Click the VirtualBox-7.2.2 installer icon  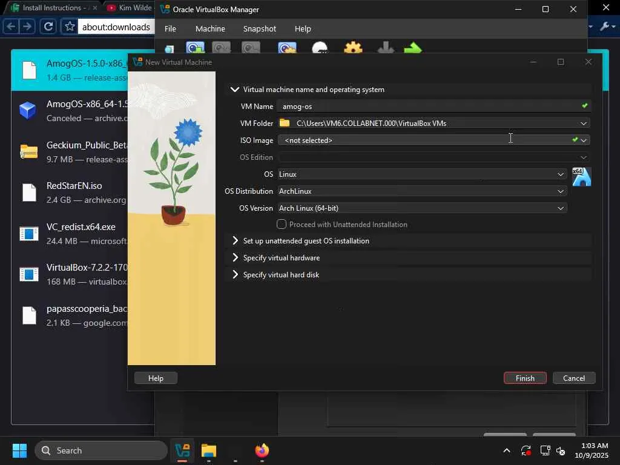(29, 274)
